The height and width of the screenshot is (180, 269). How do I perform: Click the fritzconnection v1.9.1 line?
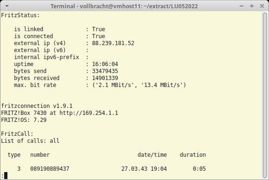pyautogui.click(x=37, y=106)
